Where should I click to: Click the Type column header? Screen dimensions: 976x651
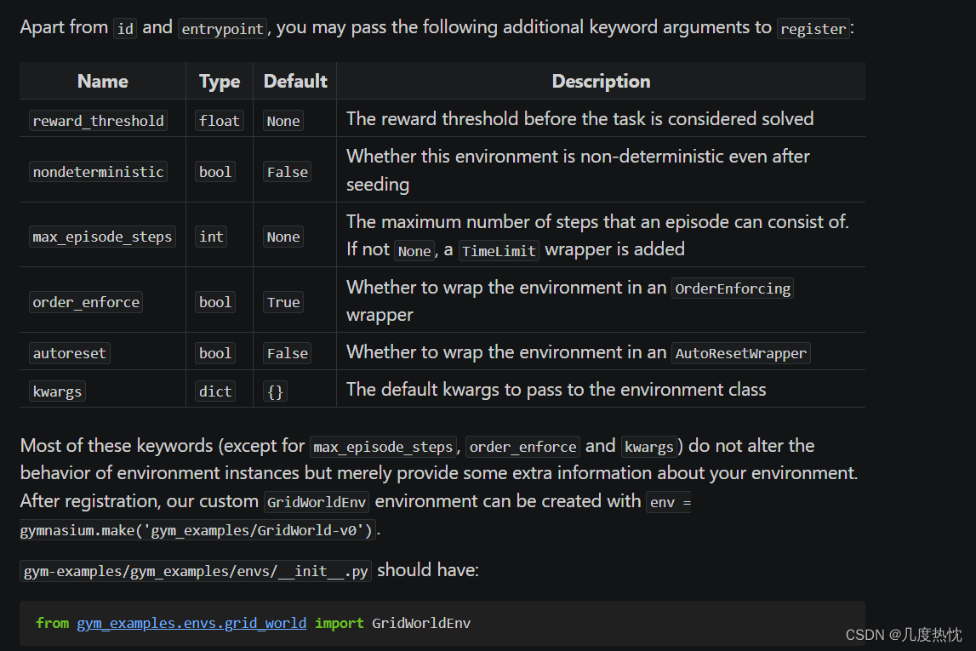click(x=220, y=82)
